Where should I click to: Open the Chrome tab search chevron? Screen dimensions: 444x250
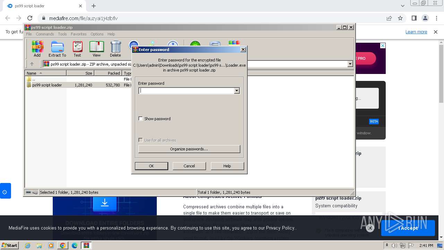(403, 6)
